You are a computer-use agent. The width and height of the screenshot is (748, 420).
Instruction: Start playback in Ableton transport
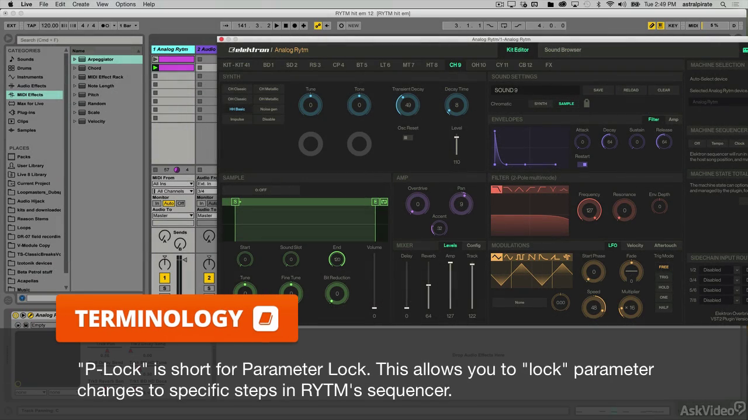(x=277, y=26)
